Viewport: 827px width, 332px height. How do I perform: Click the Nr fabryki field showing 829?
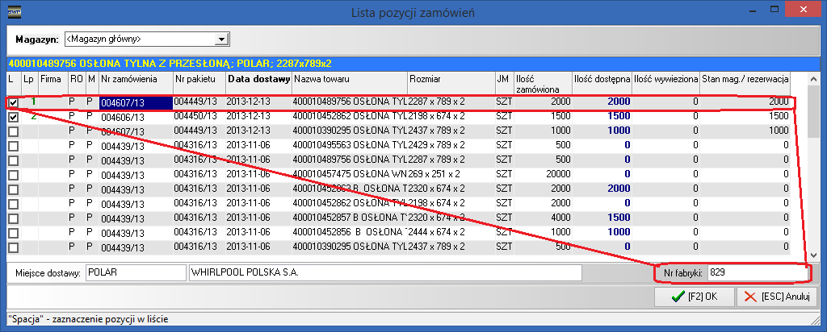tap(755, 272)
